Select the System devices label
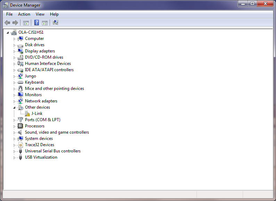This screenshot has height=201, width=276. tap(39, 139)
